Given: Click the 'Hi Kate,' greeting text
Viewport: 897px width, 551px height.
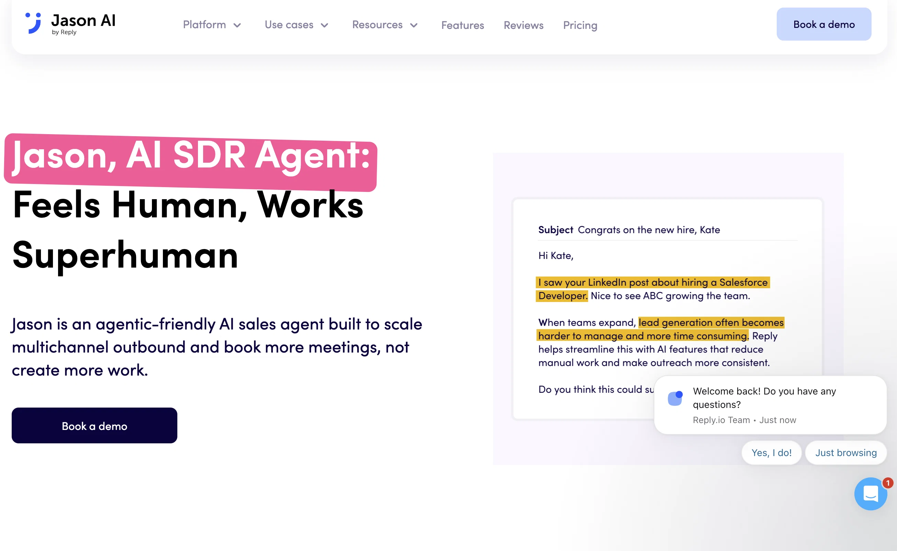Looking at the screenshot, I should 555,256.
